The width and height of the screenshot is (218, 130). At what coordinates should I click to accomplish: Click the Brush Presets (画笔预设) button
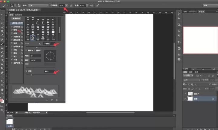pyautogui.click(x=16, y=18)
